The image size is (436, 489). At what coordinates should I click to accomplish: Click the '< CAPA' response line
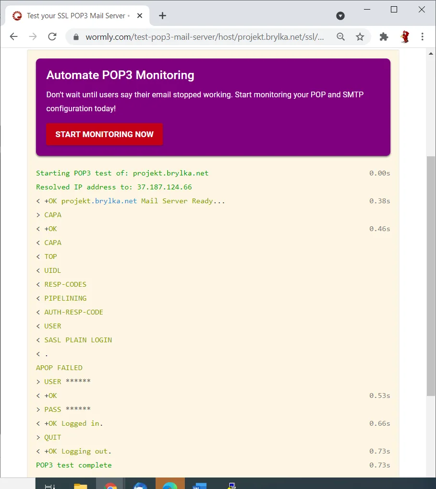[x=48, y=243]
